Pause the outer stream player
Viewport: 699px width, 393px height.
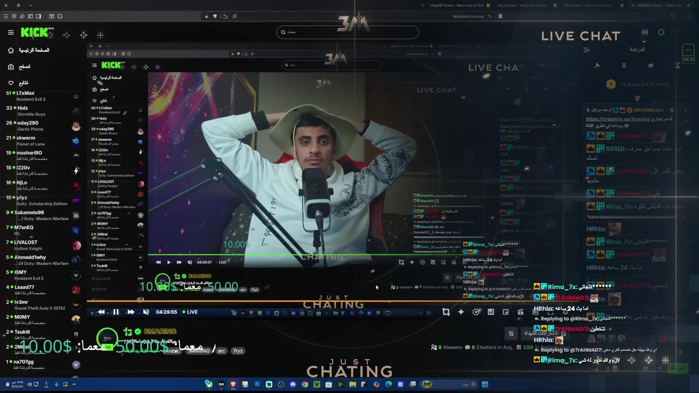(116, 312)
